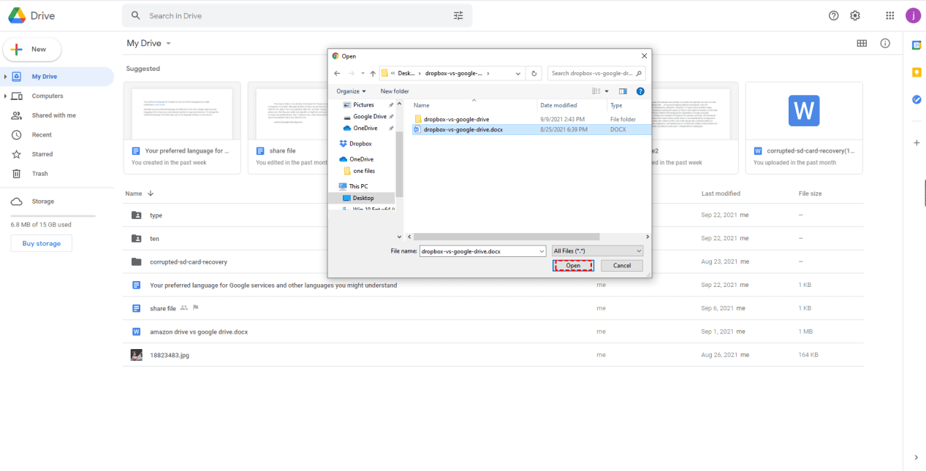Refresh the folder listing in Open dialog
926x471 pixels.
pos(534,73)
